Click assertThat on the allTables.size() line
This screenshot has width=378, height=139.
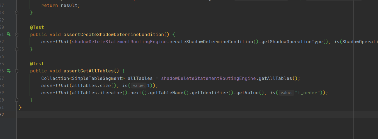(55, 85)
